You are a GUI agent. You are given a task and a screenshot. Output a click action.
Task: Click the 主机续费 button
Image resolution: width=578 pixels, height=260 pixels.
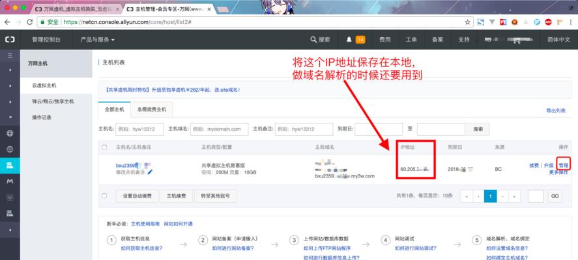click(175, 196)
